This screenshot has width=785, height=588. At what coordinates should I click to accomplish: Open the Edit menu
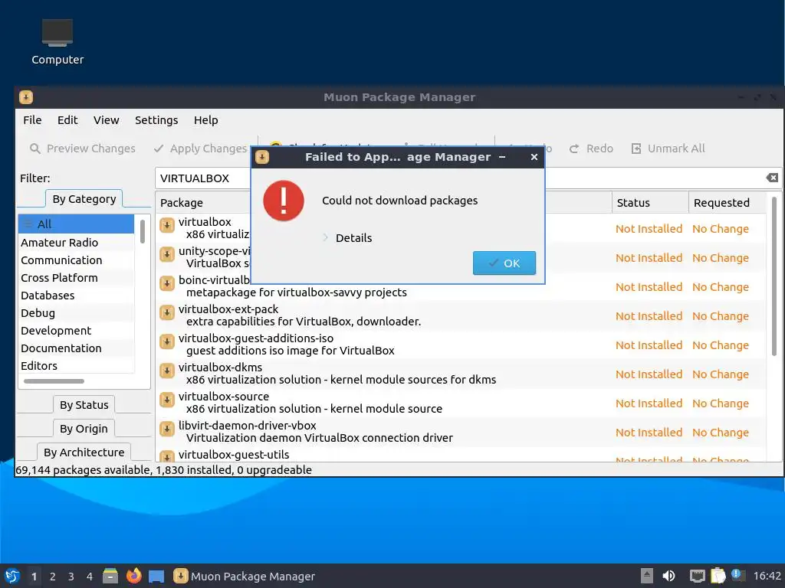click(67, 120)
